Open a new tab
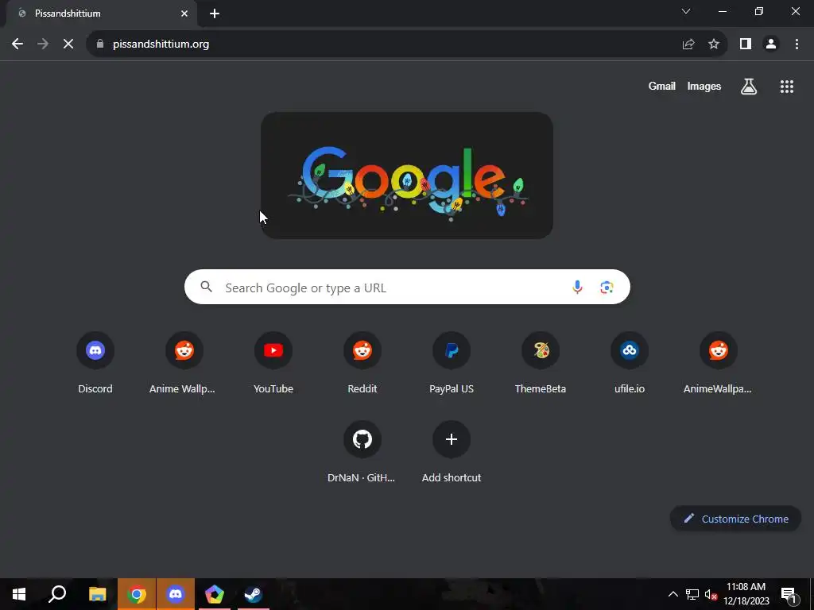The image size is (814, 610). 215,14
